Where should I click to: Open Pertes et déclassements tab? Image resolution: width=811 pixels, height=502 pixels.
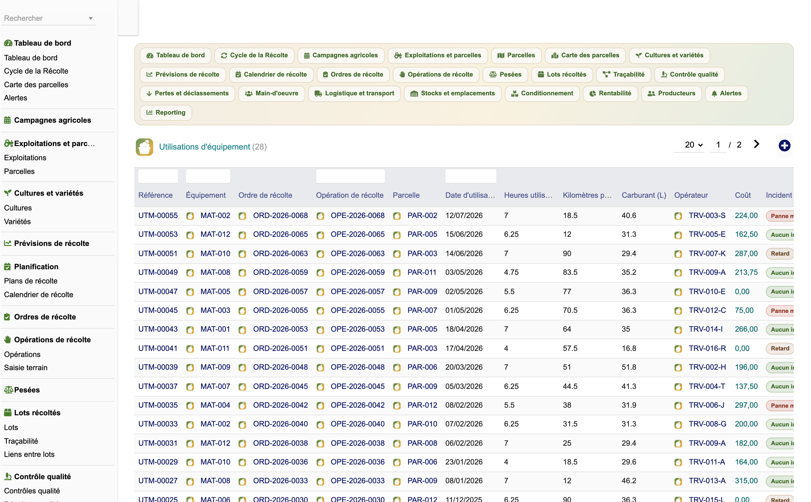(x=188, y=93)
